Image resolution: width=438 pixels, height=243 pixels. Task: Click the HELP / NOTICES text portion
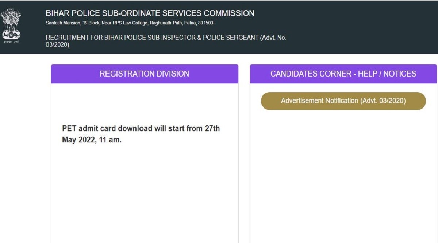point(387,74)
